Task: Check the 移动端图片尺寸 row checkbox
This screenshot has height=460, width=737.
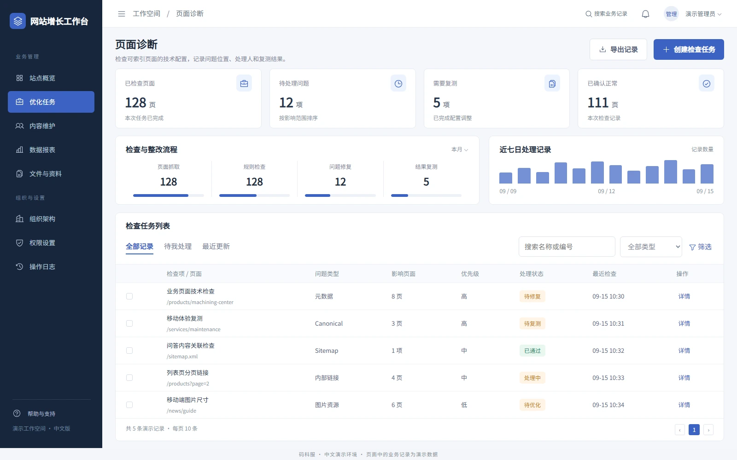Action: pyautogui.click(x=129, y=405)
